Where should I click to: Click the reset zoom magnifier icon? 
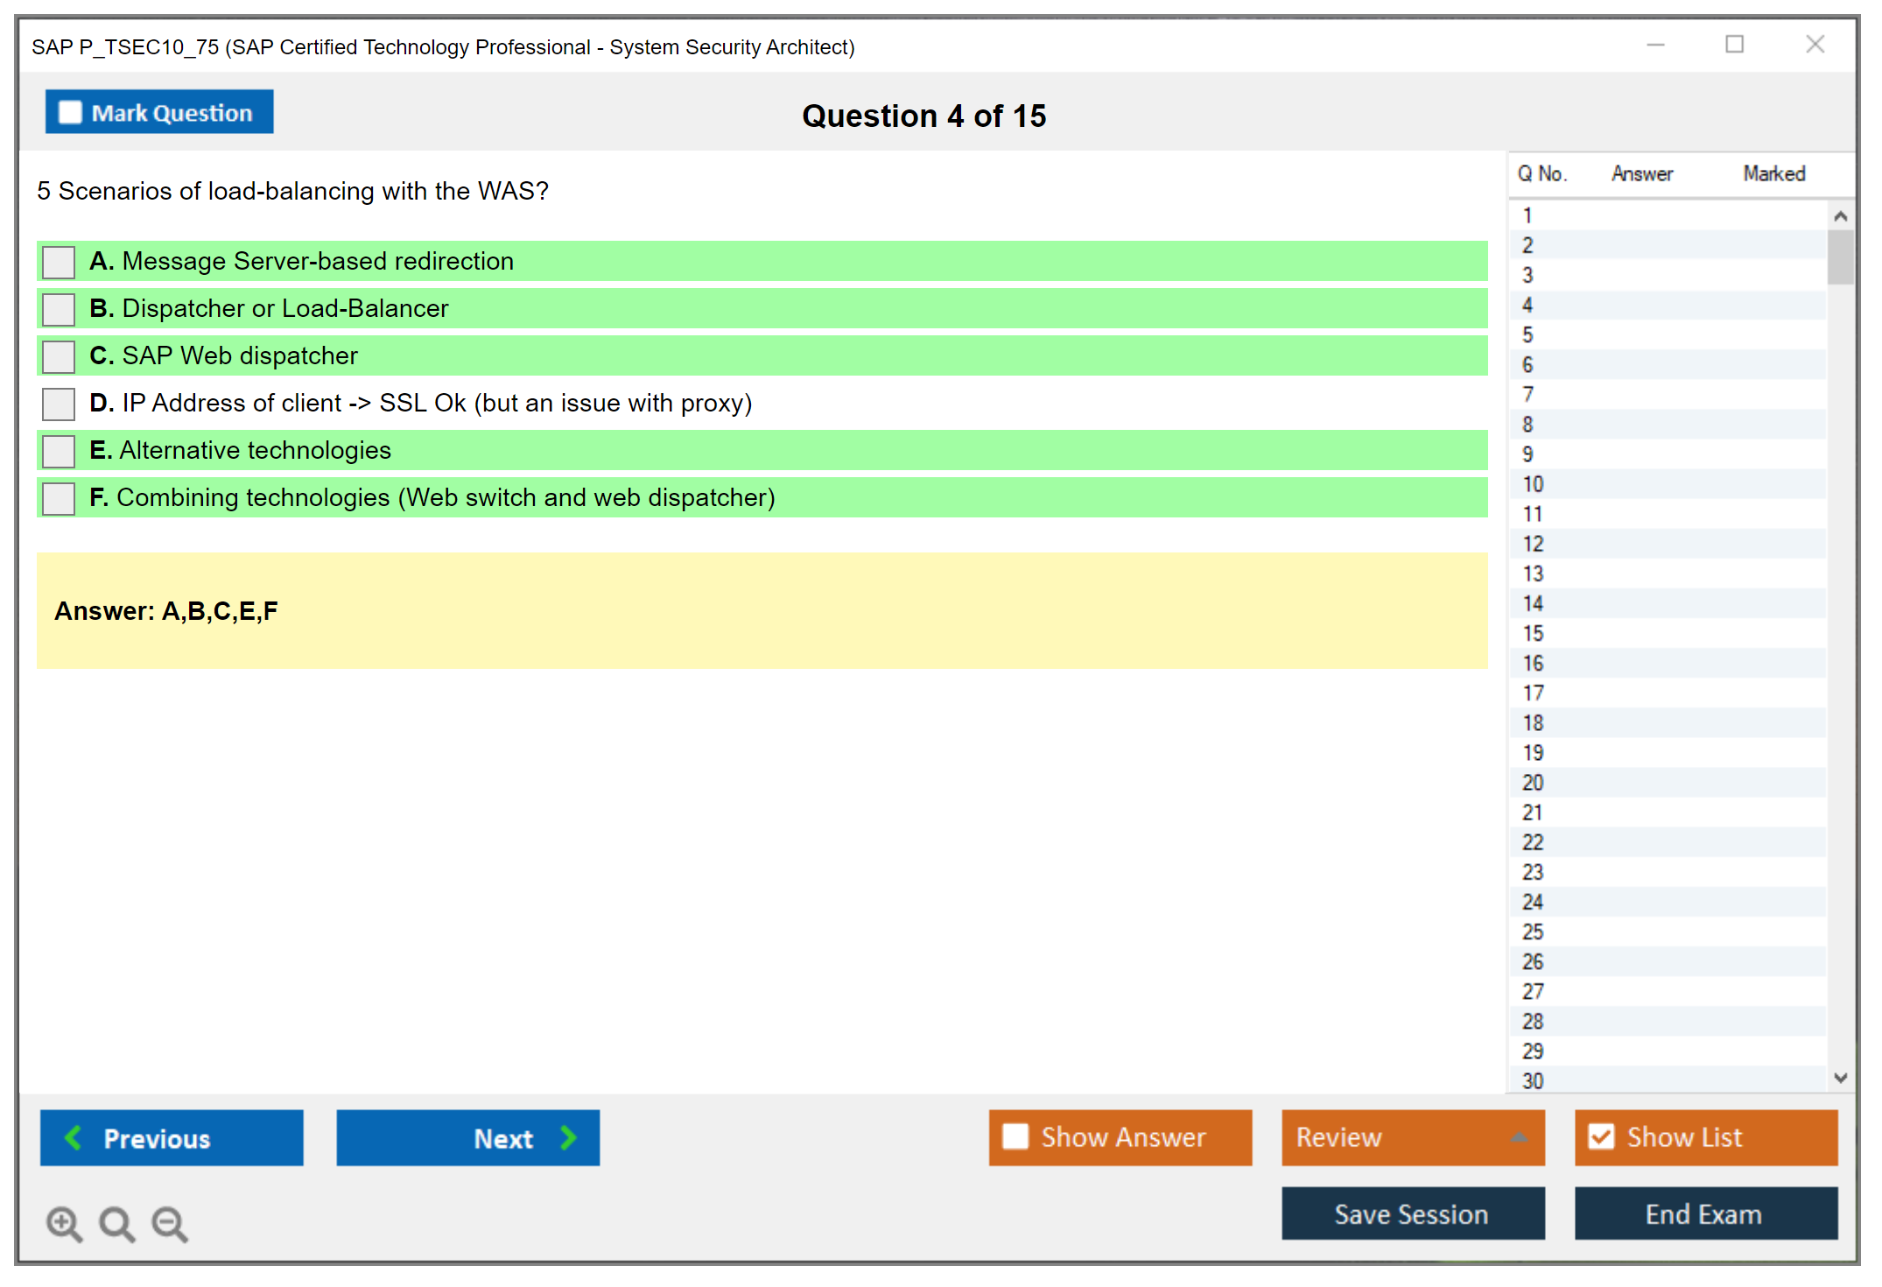(116, 1223)
